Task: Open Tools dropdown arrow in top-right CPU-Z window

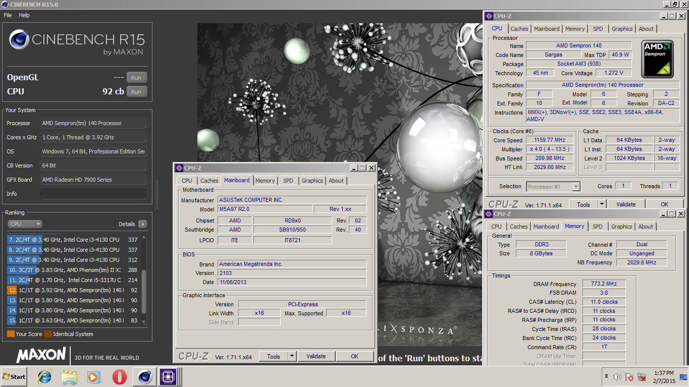Action: click(x=602, y=204)
